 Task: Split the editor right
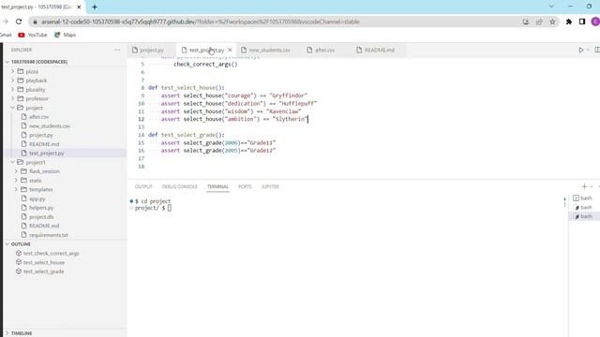[x=597, y=50]
